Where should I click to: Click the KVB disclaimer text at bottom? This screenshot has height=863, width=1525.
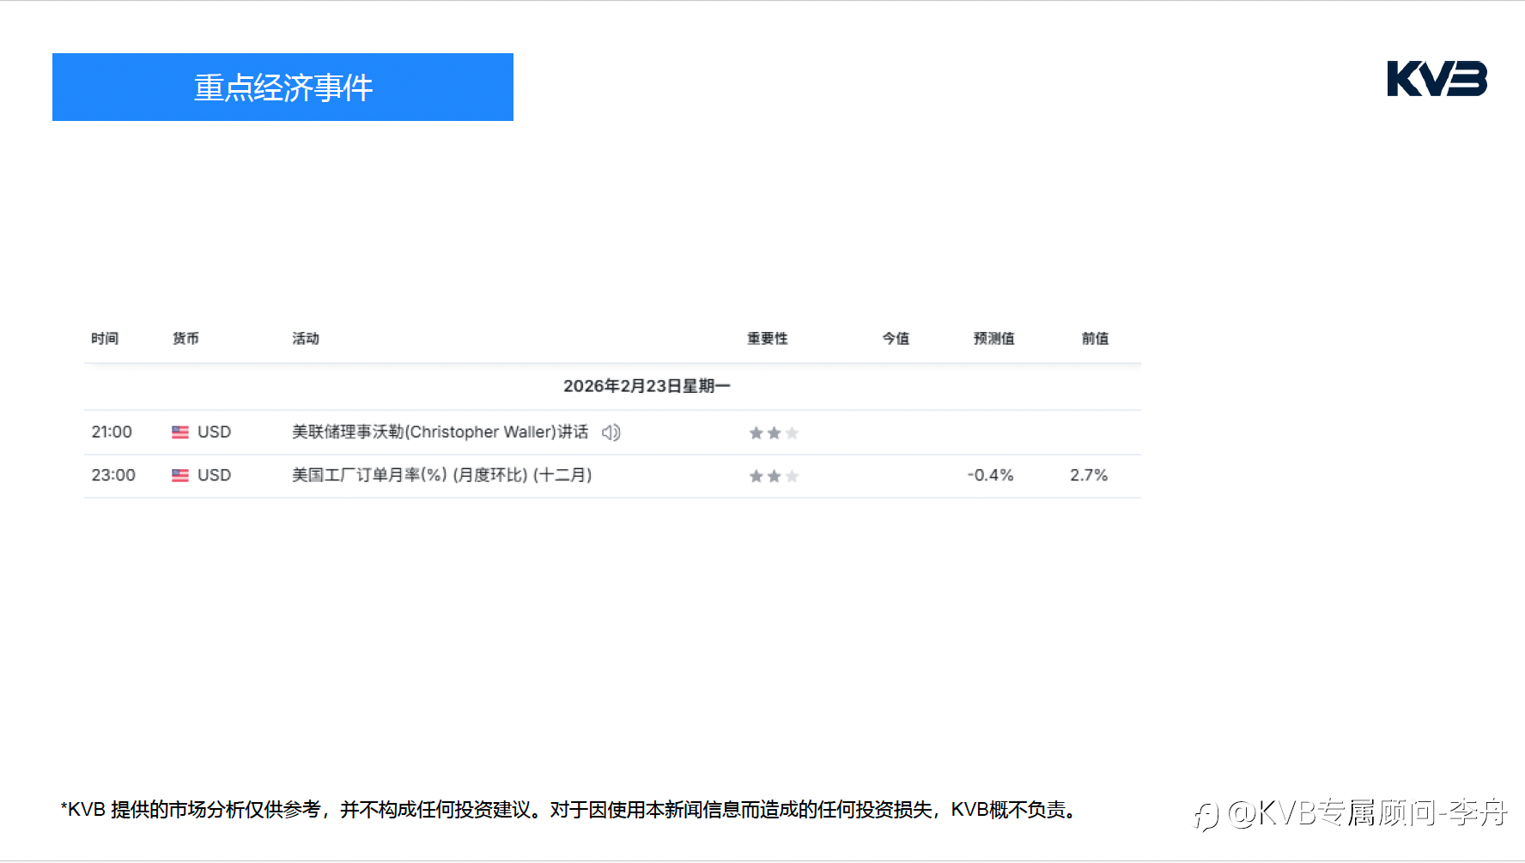(568, 810)
